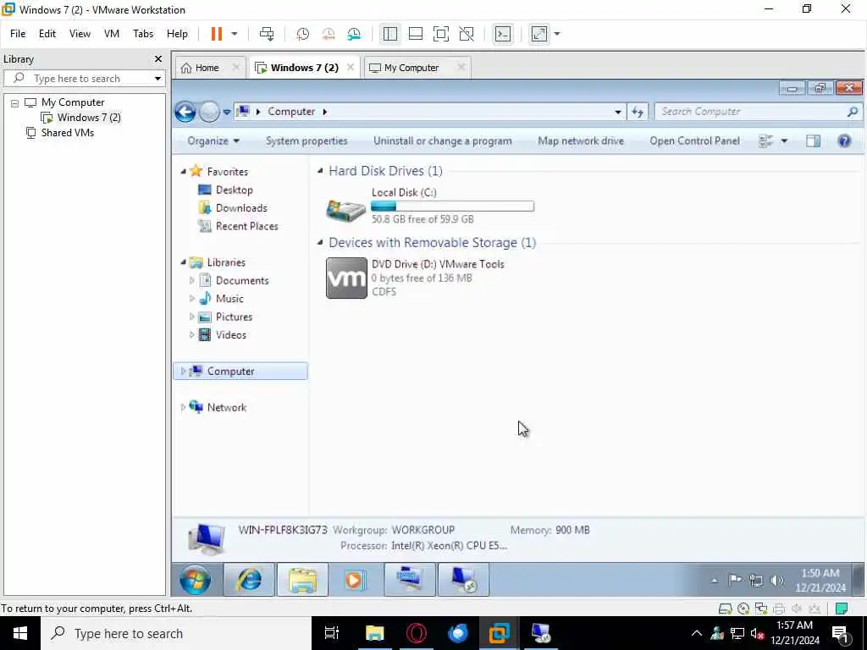Open the address bar history dropdown

point(617,112)
